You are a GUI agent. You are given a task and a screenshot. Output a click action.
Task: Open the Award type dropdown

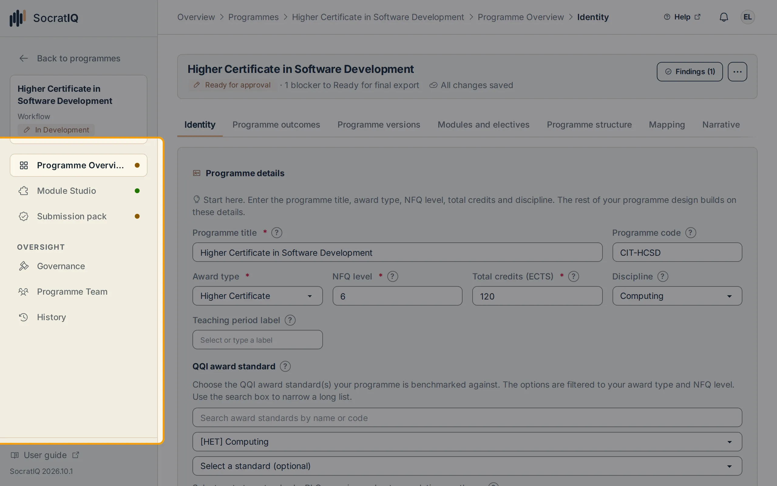point(257,296)
